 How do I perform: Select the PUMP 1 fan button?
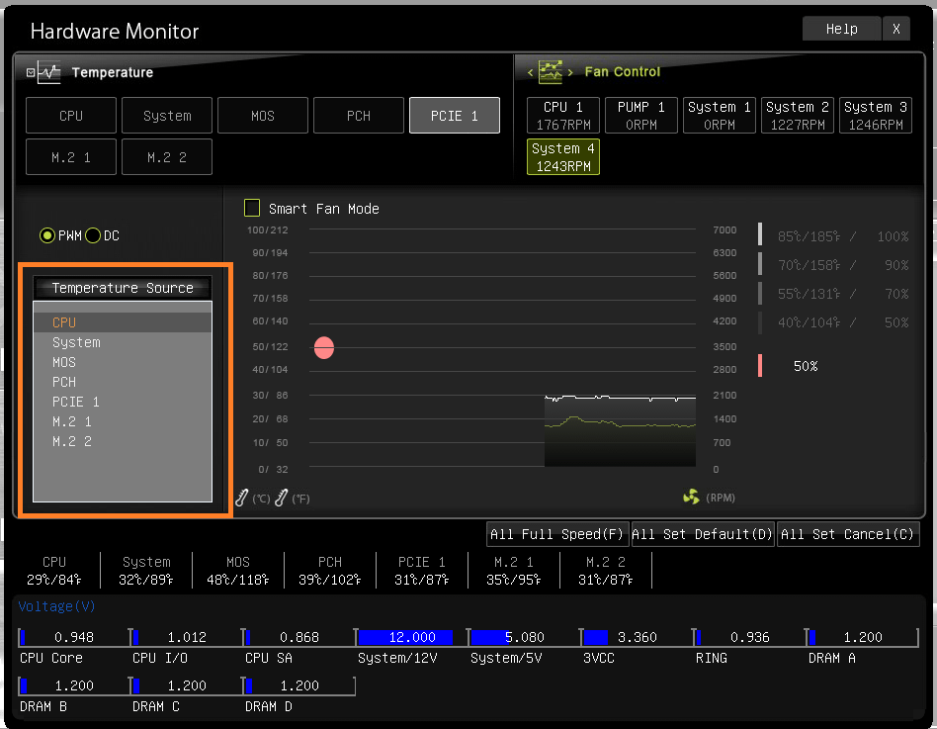pyautogui.click(x=641, y=116)
